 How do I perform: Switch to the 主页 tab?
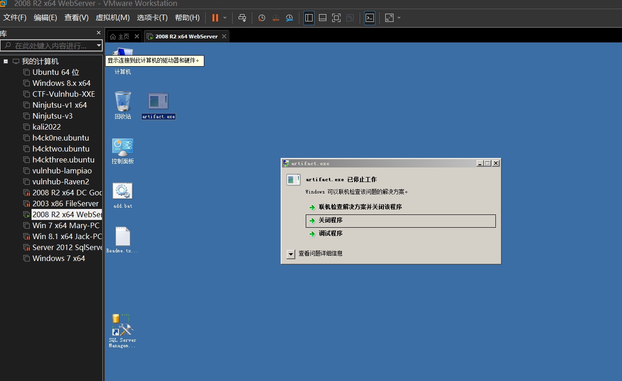tap(120, 37)
